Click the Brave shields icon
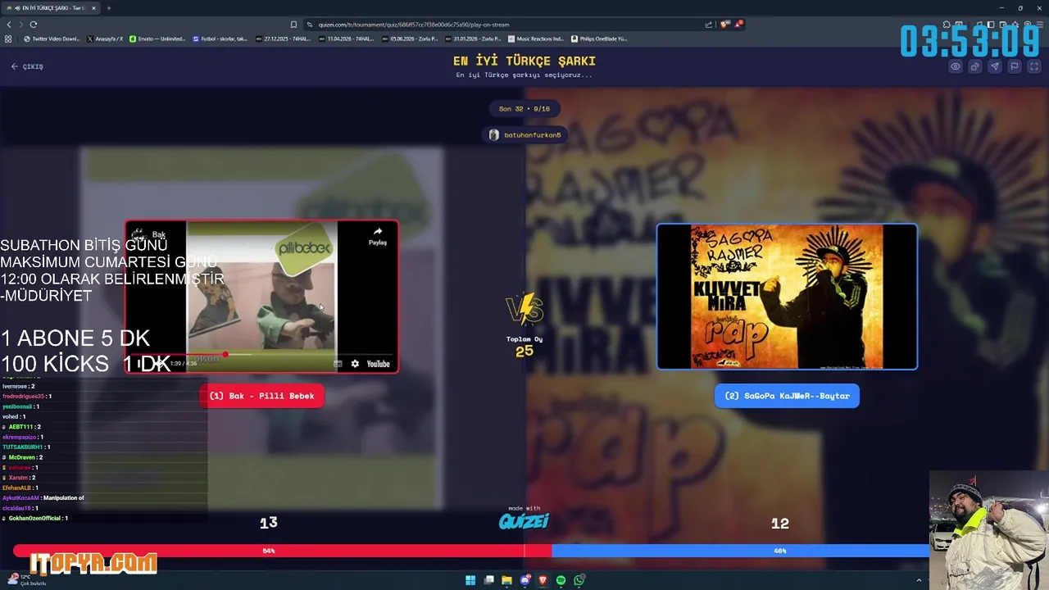 [x=724, y=25]
